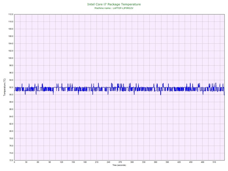This screenshot has height=171, width=228.
Task: Click the 360 time axis tick label
Action: 156,162
